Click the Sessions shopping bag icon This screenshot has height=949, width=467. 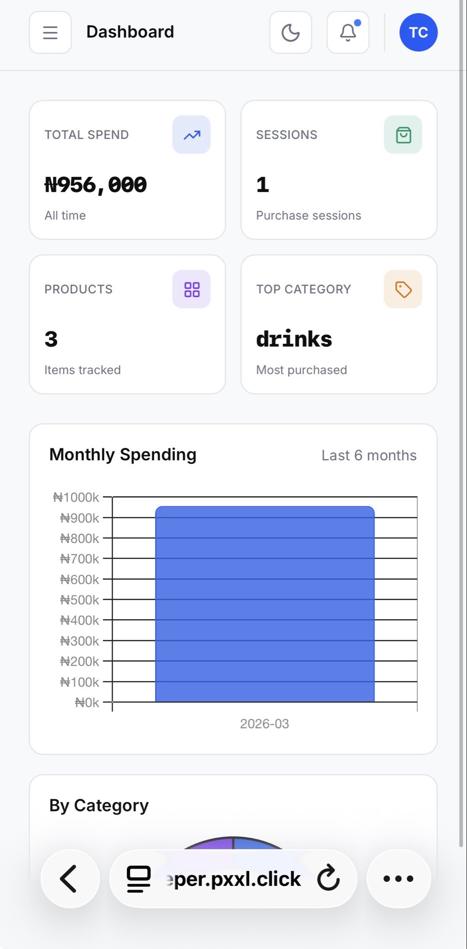(x=403, y=135)
